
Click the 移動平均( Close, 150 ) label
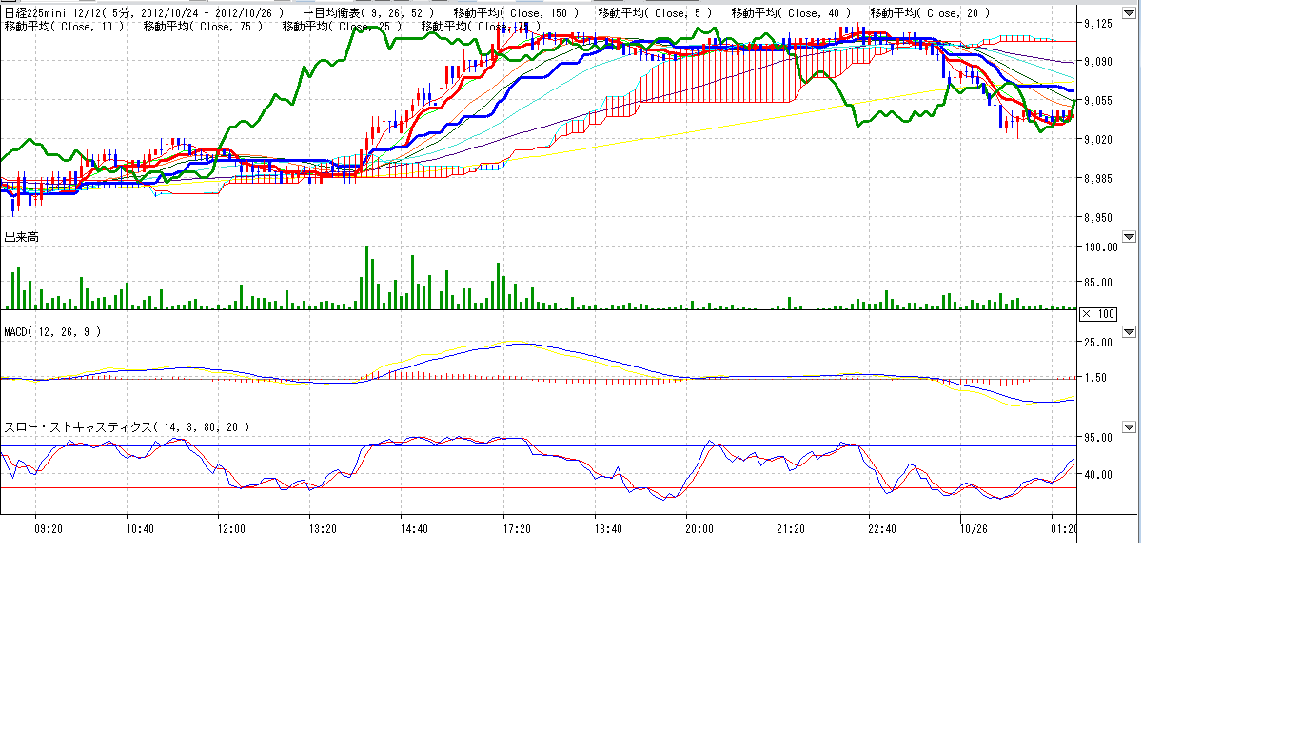pyautogui.click(x=515, y=13)
